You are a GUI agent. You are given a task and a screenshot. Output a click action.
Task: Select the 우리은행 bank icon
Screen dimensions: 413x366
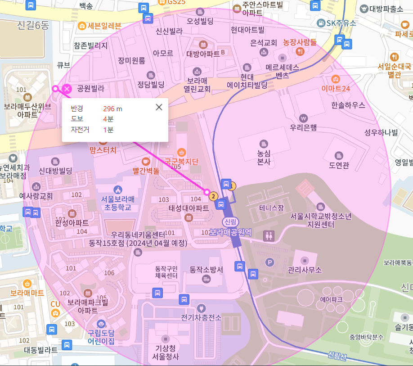point(303,118)
